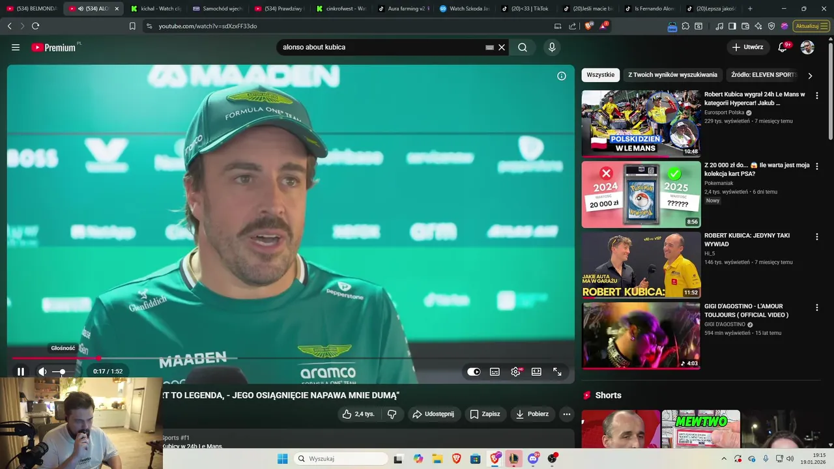Open the Kubica Le Mans Hypercar video thumbnail
Screen dimensions: 834x469
tap(641, 124)
